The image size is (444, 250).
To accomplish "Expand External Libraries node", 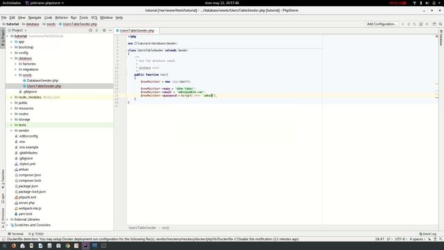I will tap(8, 219).
